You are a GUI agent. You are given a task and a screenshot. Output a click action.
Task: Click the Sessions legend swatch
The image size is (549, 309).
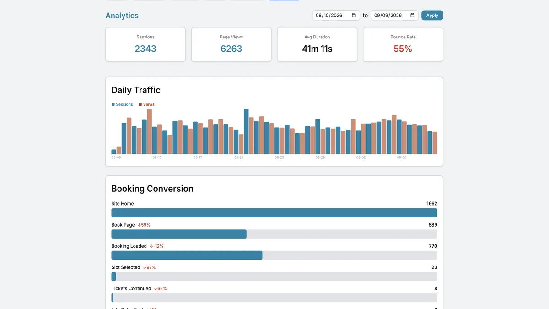pyautogui.click(x=113, y=104)
